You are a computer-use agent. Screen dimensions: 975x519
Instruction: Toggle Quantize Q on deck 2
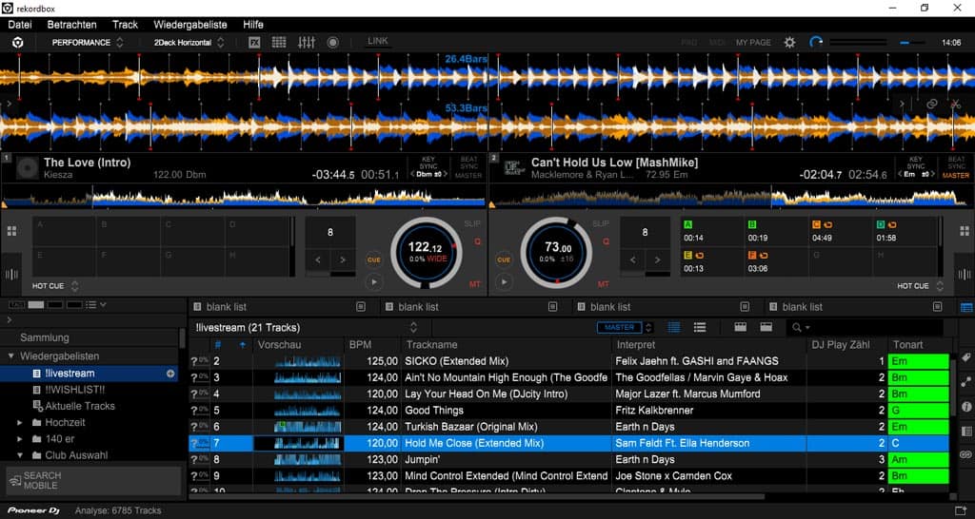click(606, 241)
